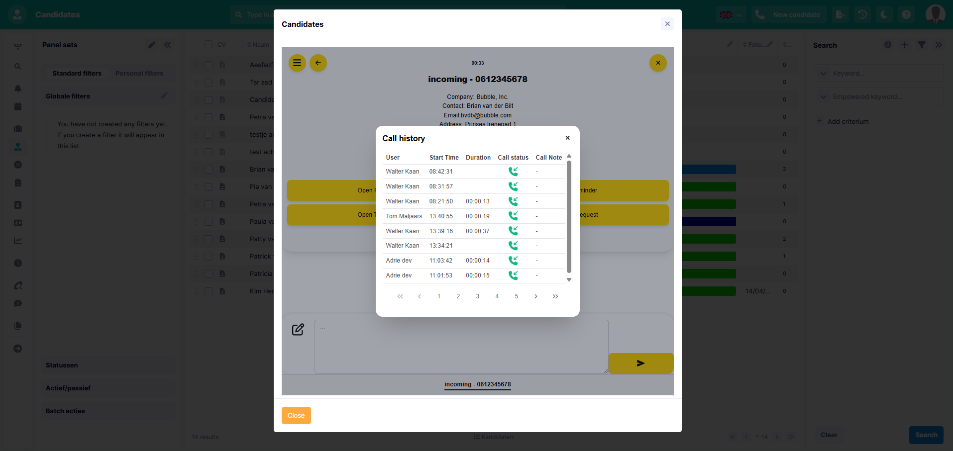Go to page 3 of call history
The height and width of the screenshot is (451, 953).
478,296
